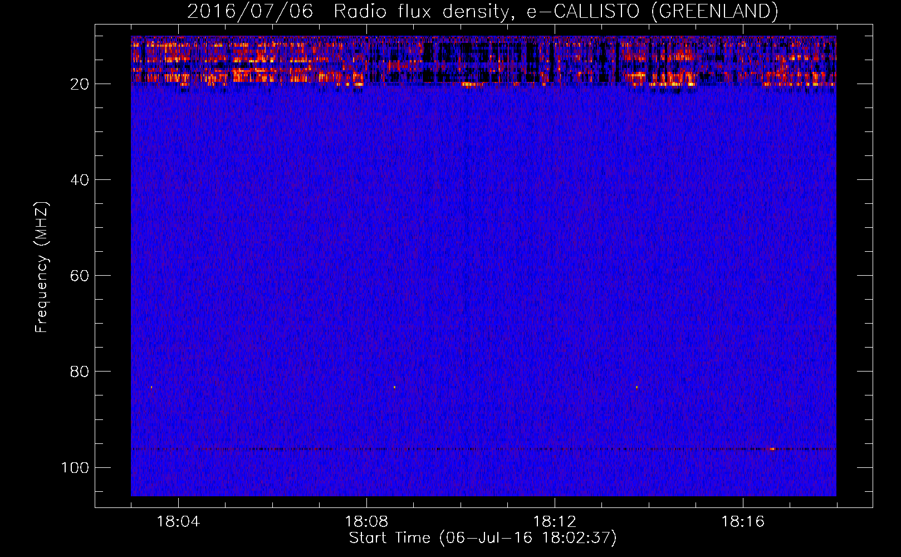Click the bright orange spot on the 96 MHz line
Screen dimensions: 901x557
pyautogui.click(x=772, y=448)
